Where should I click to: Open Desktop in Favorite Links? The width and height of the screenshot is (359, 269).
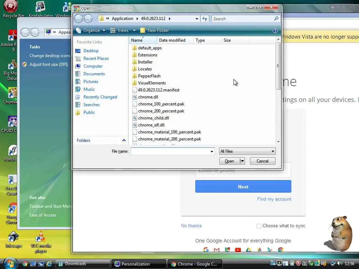(x=91, y=51)
